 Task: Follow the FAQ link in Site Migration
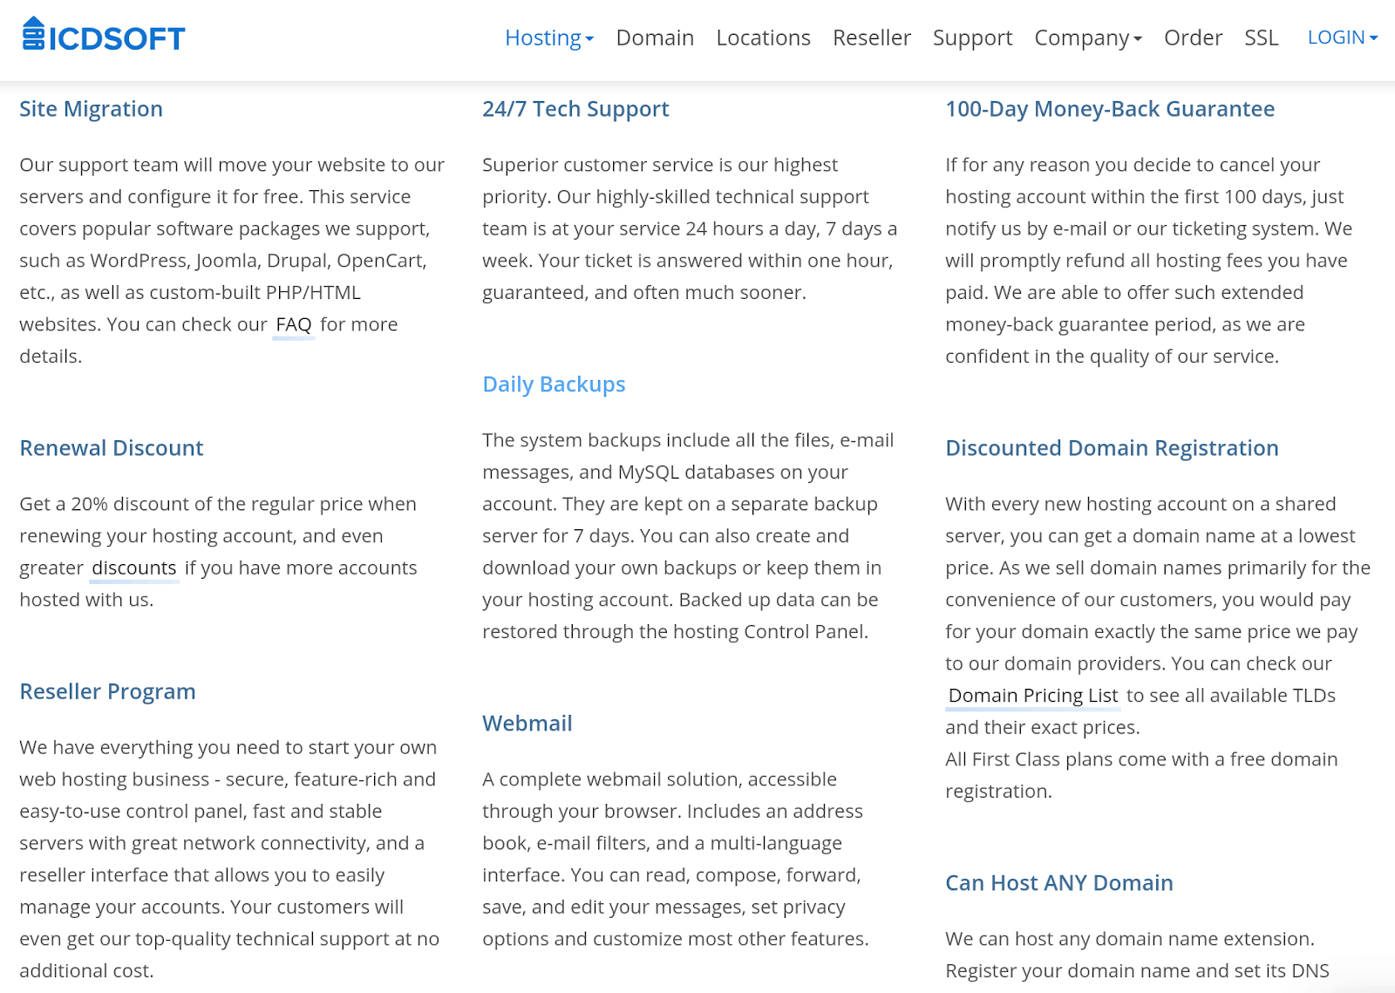pyautogui.click(x=294, y=325)
